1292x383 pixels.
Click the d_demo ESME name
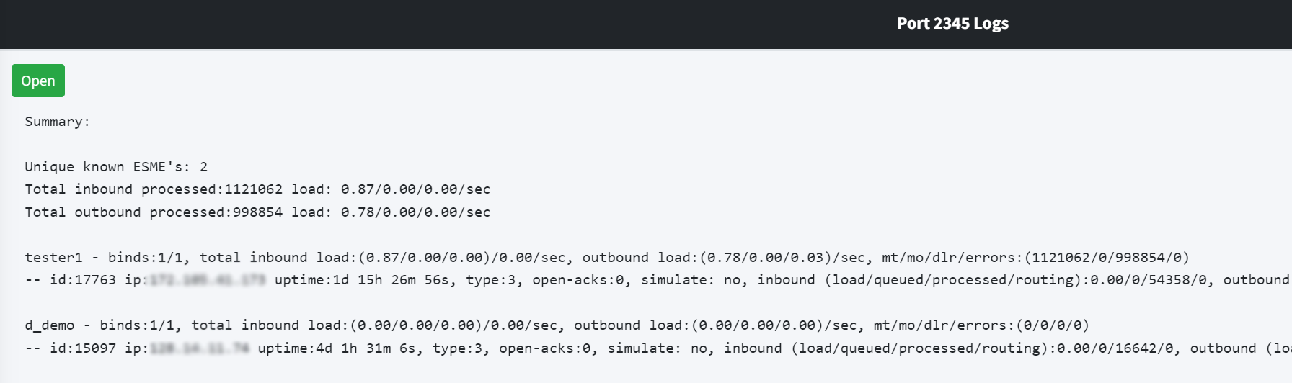pos(50,325)
